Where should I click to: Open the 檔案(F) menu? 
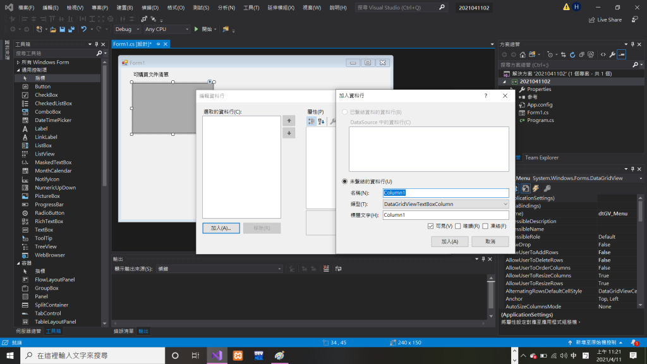point(26,8)
